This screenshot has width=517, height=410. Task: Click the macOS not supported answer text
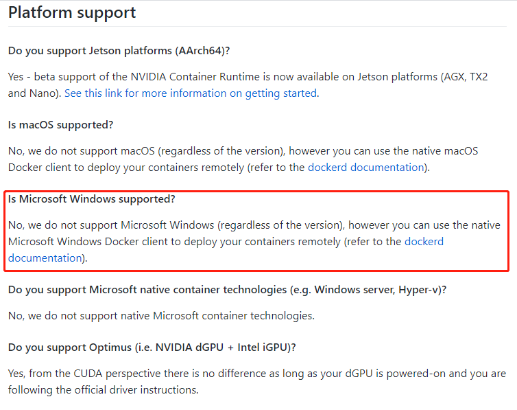coord(243,159)
